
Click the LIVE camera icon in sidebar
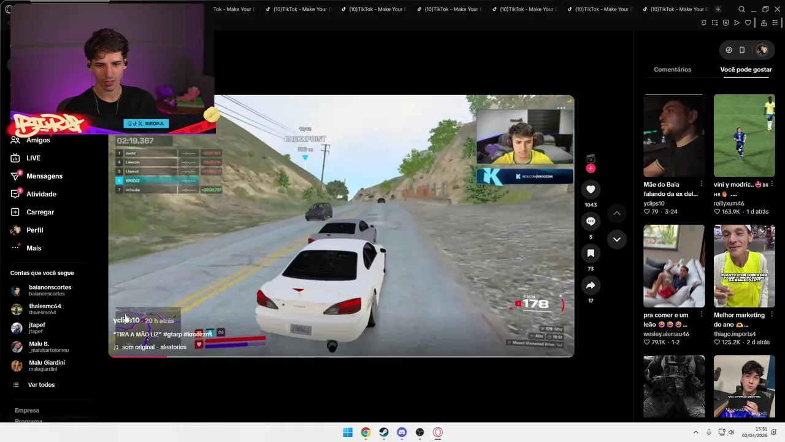15,158
